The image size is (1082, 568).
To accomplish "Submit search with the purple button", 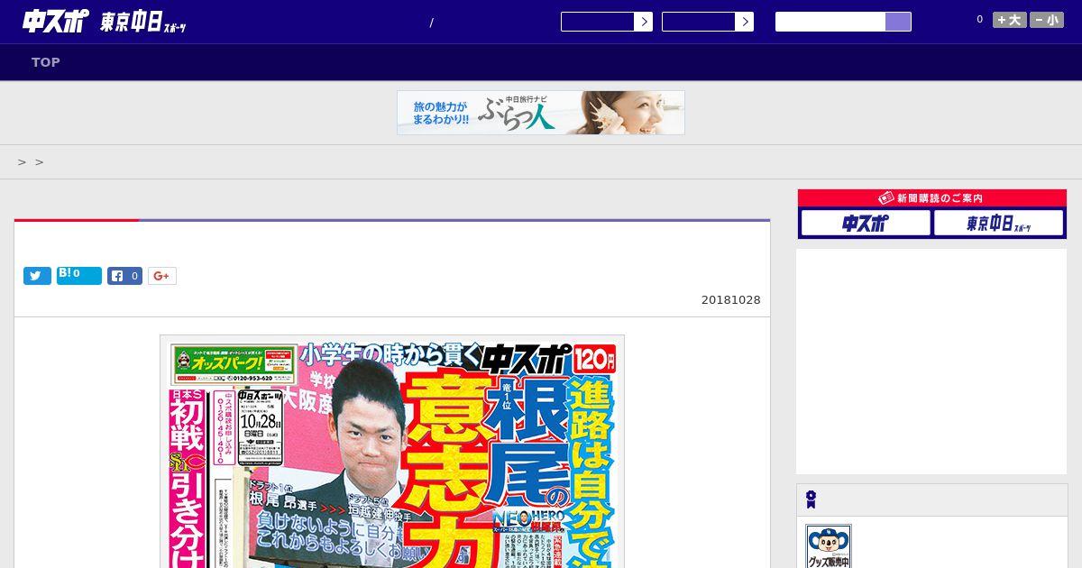I will 898,22.
